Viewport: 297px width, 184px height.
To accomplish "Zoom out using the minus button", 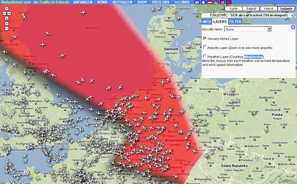I will 6,29.
